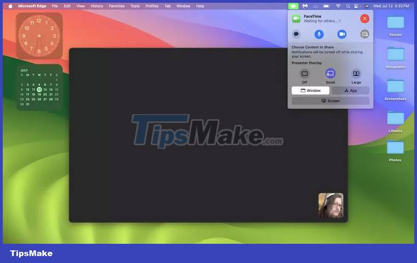Open the Tab menu
Image resolution: width=417 pixels, height=263 pixels.
(167, 6)
